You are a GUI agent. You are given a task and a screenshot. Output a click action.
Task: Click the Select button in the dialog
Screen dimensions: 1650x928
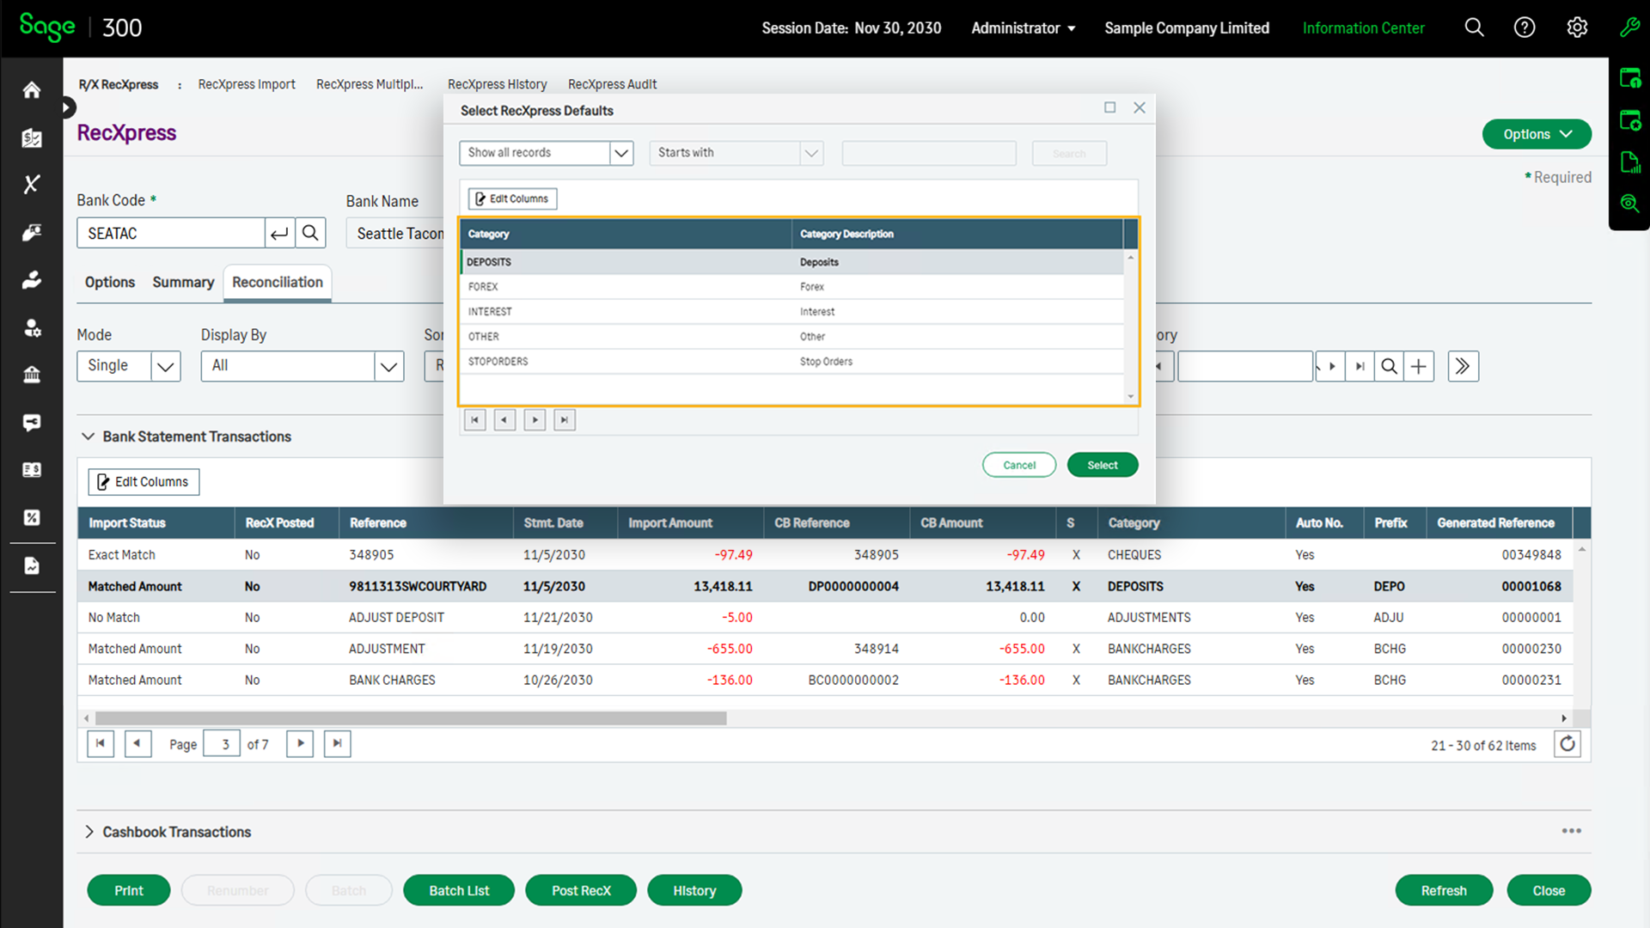[x=1102, y=464]
